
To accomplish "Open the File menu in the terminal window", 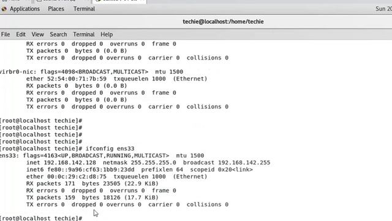I will [6, 34].
